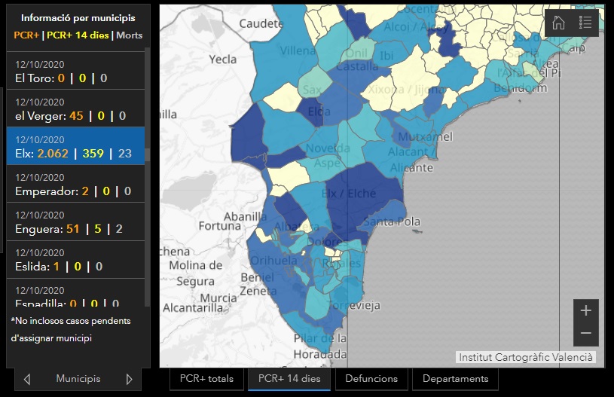The image size is (614, 397).
Task: Zoom out with the minus button
Action: (x=585, y=334)
